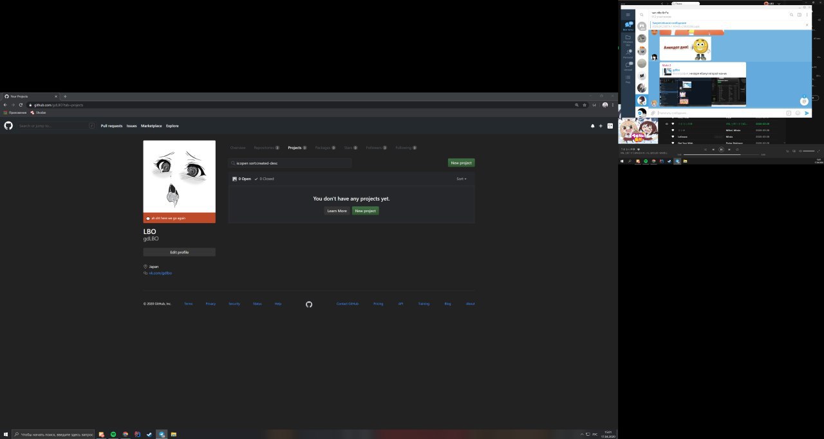Open the Shodan bookmark
The image size is (824, 439).
[38, 112]
